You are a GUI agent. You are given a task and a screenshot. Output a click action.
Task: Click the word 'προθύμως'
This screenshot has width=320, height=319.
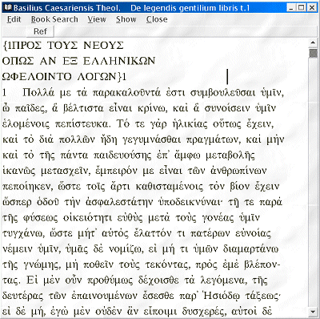[x=110, y=281]
